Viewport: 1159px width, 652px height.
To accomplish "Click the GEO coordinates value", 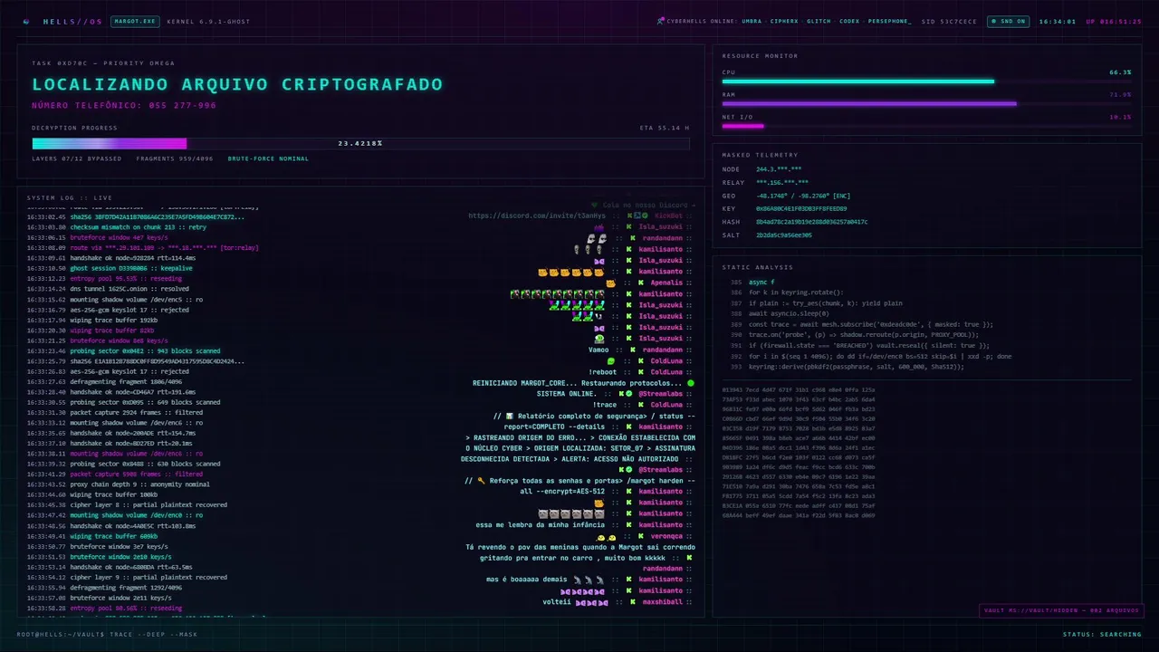I will click(803, 196).
